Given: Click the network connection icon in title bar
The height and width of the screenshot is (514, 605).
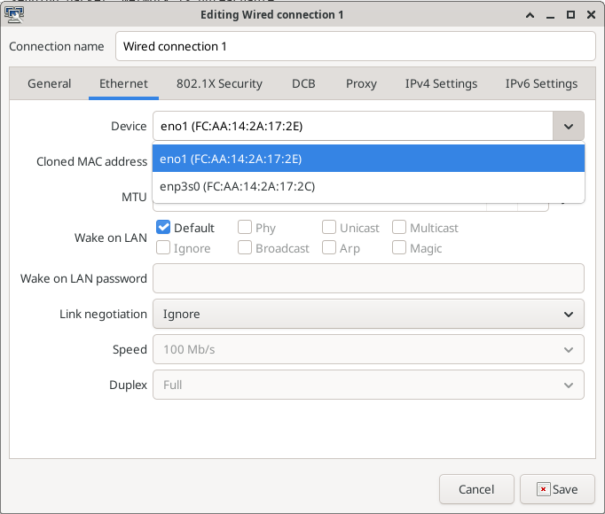Looking at the screenshot, I should coord(14,14).
